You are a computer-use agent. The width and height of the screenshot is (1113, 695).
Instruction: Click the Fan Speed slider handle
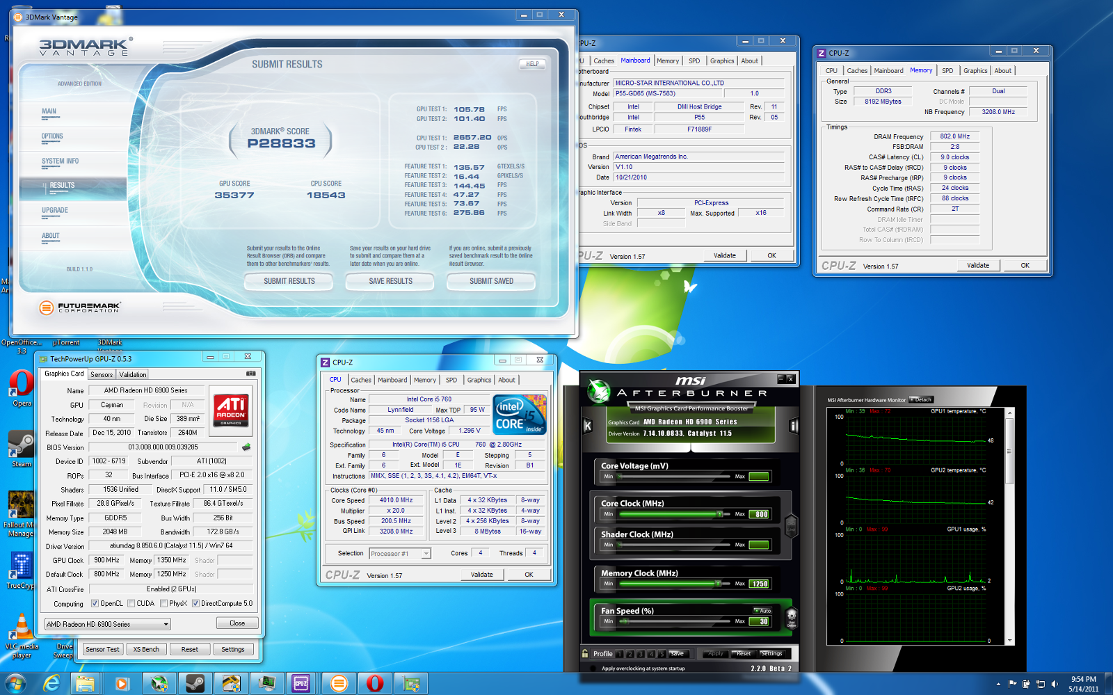pos(624,621)
